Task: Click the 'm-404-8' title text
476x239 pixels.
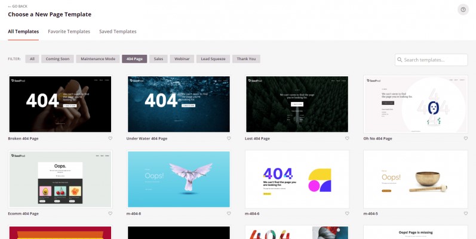Action: (134, 213)
